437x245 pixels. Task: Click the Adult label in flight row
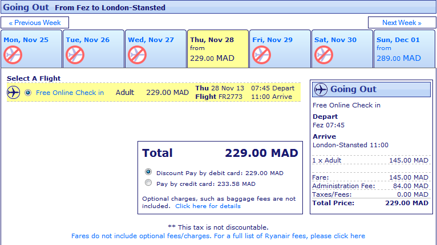click(x=125, y=93)
